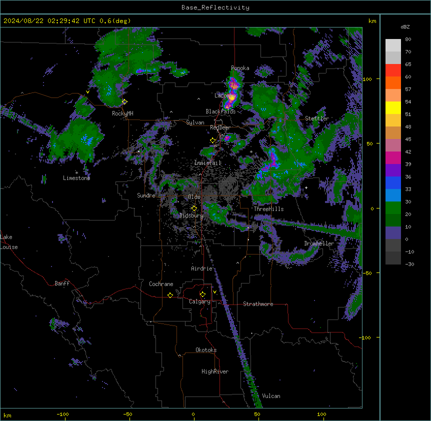This screenshot has width=431, height=421.
Task: Click the Sundre city label
Action: (x=146, y=195)
